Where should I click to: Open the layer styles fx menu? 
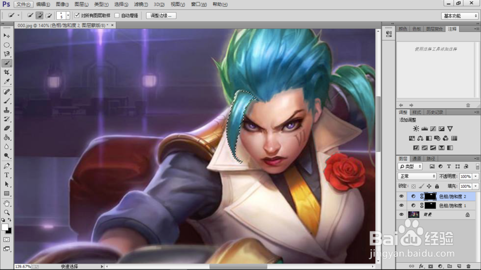421,266
